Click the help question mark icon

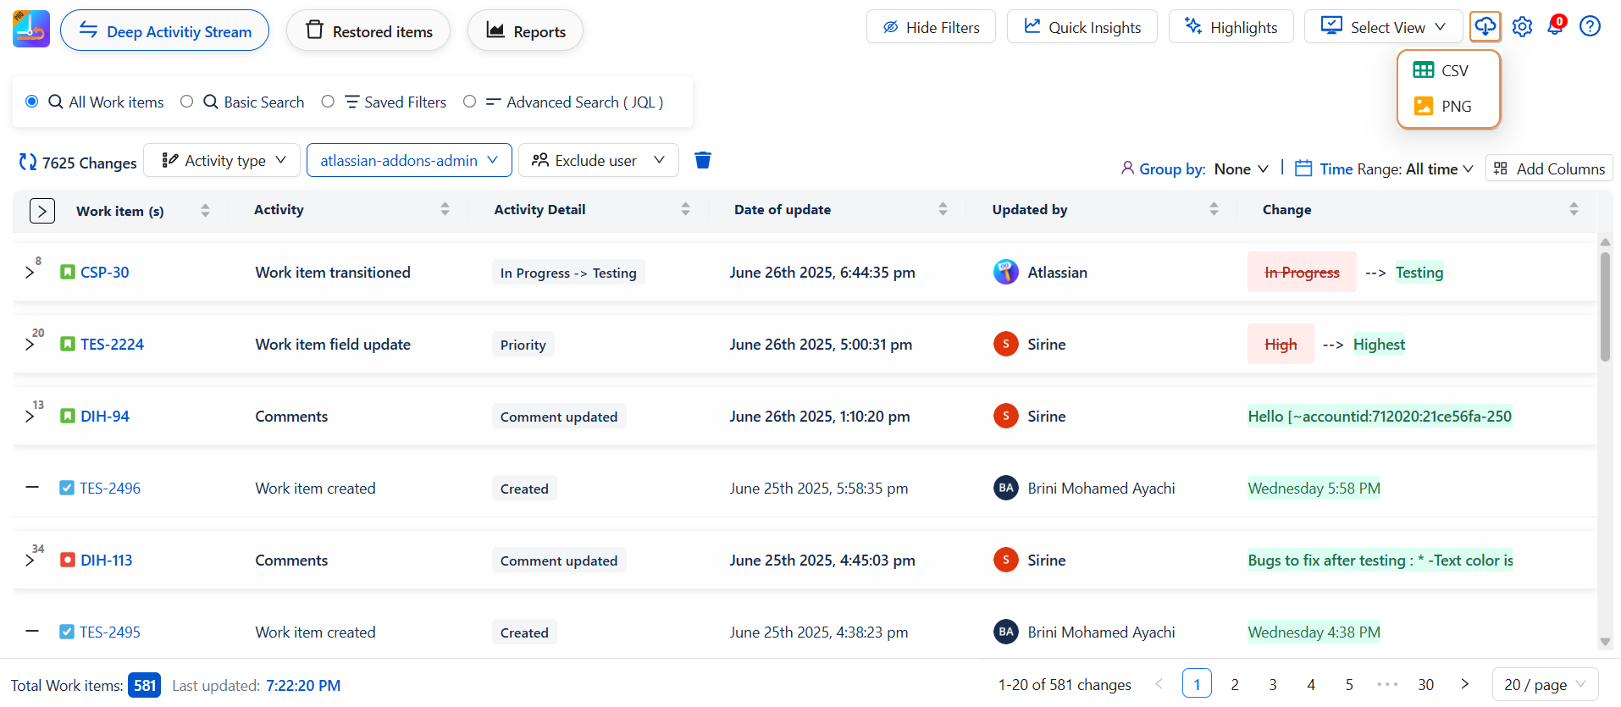tap(1590, 27)
